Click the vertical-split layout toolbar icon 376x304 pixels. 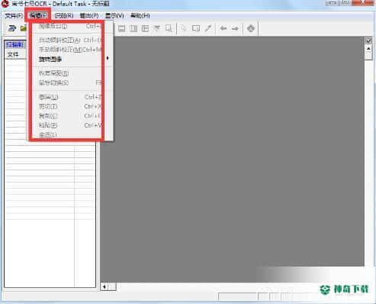[x=133, y=28]
